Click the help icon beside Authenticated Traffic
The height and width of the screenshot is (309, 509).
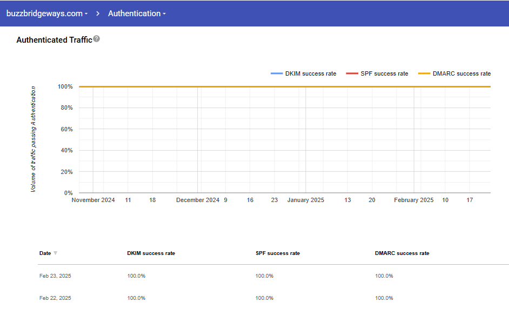(97, 39)
